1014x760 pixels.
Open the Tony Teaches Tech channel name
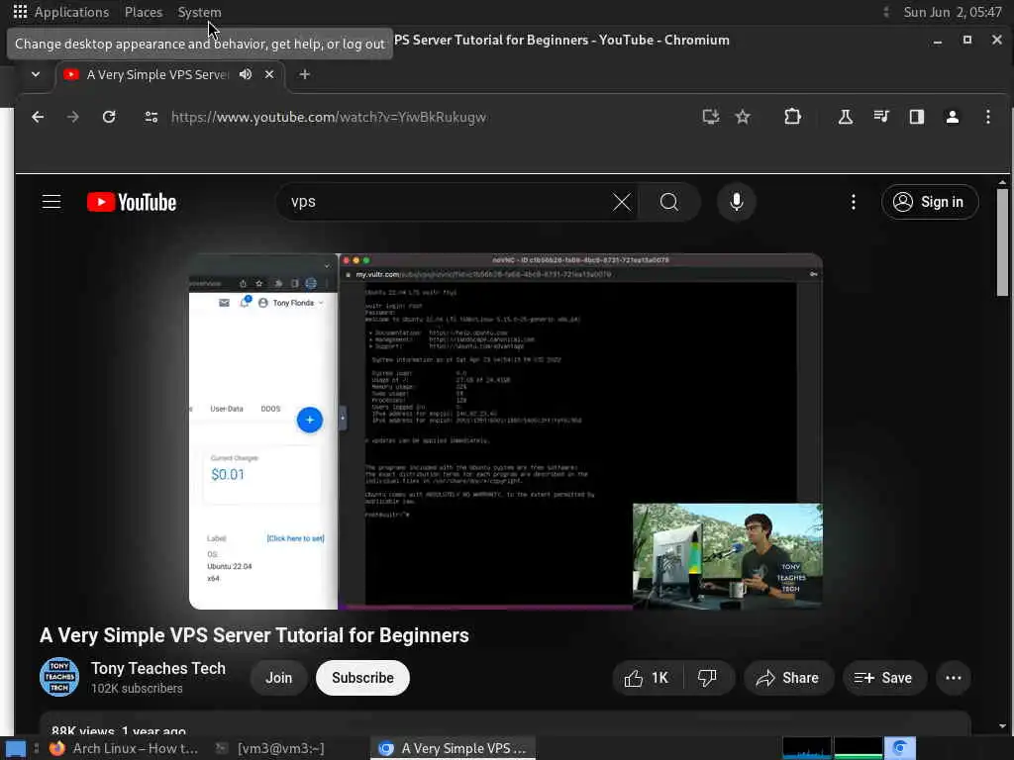pos(158,668)
